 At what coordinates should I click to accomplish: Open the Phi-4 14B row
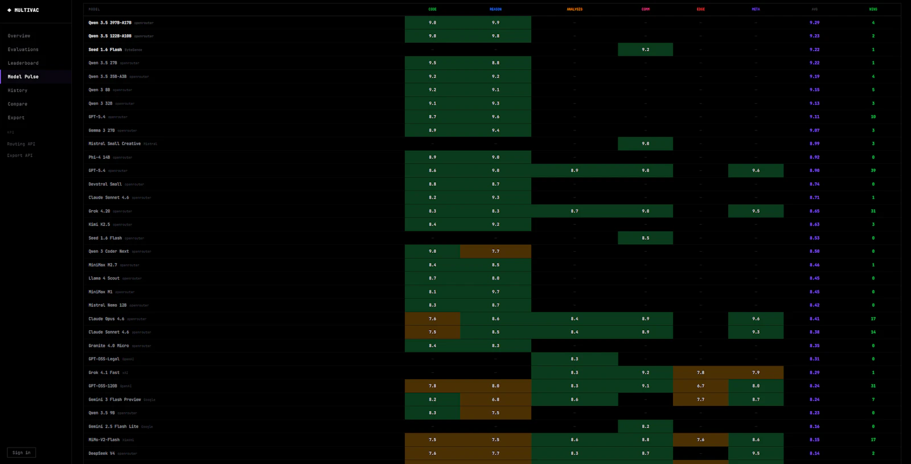tap(492, 157)
